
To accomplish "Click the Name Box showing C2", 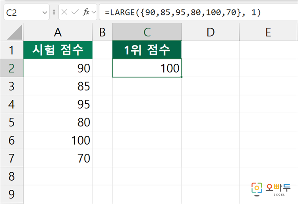I will pos(26,12).
